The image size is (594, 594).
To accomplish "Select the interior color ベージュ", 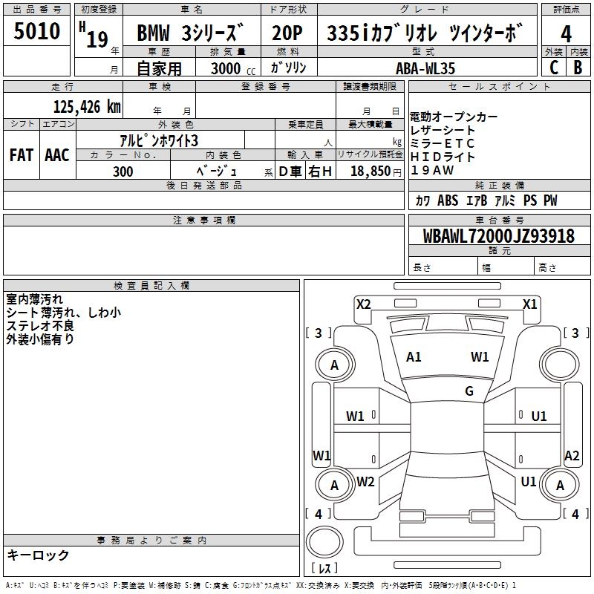I will coord(217,171).
